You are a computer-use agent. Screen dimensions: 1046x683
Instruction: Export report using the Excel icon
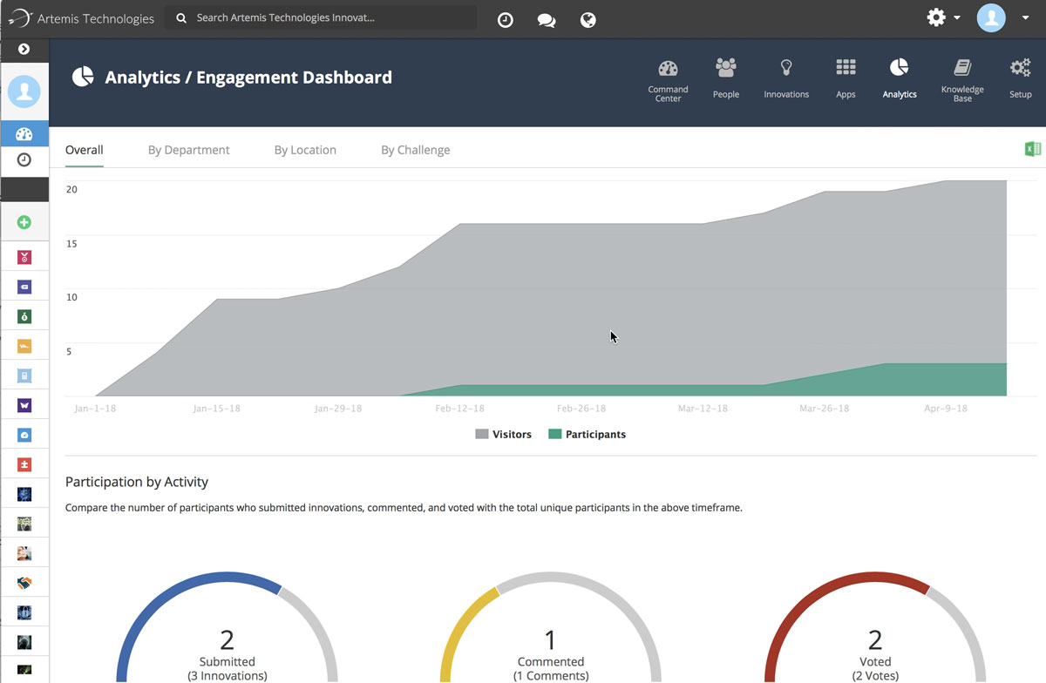pyautogui.click(x=1033, y=149)
